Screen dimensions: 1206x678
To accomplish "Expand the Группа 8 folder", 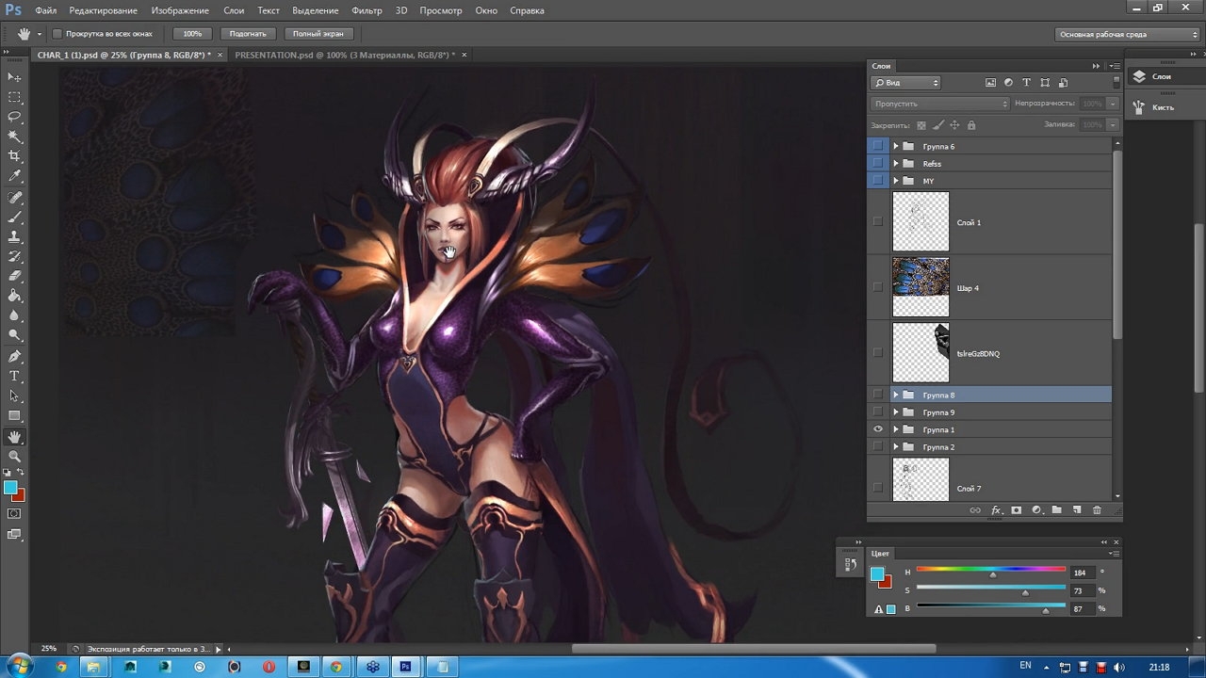I will coord(896,395).
